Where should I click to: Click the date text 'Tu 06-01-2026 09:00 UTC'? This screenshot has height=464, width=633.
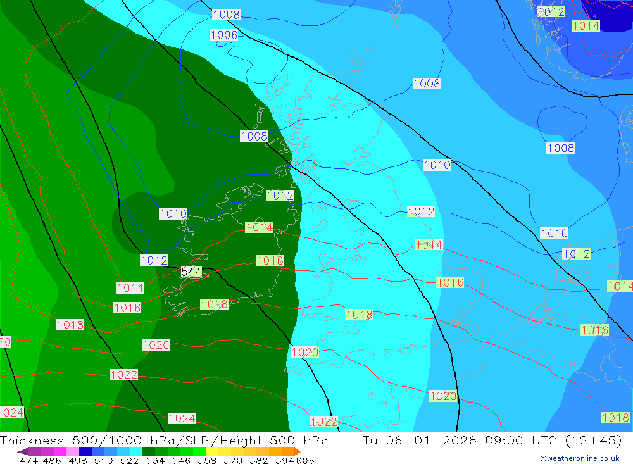[459, 440]
